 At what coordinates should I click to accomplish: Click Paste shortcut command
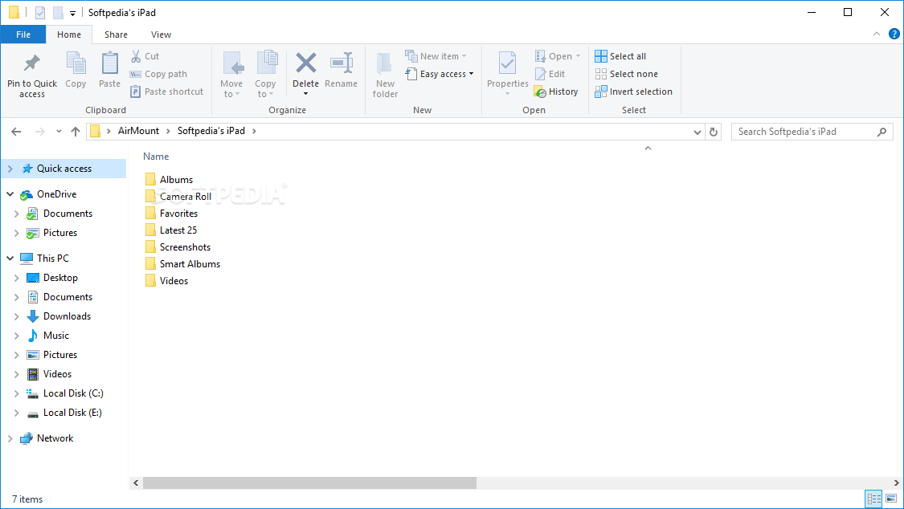click(x=166, y=92)
